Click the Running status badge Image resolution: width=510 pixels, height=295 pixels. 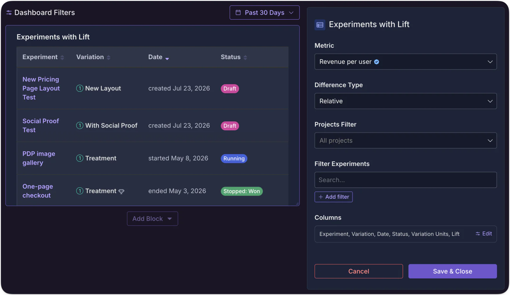(x=234, y=159)
